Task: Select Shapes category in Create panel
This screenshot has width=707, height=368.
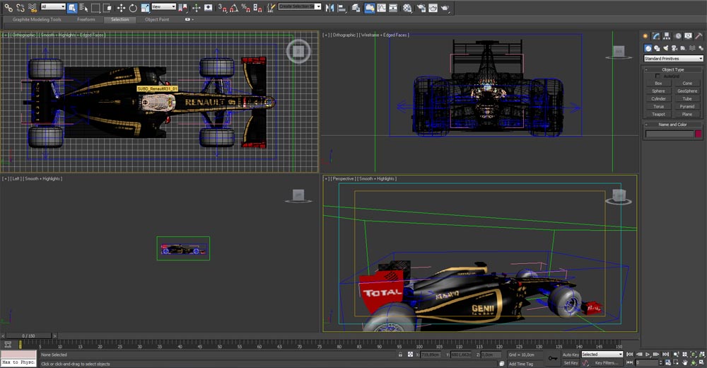Action: (657, 48)
